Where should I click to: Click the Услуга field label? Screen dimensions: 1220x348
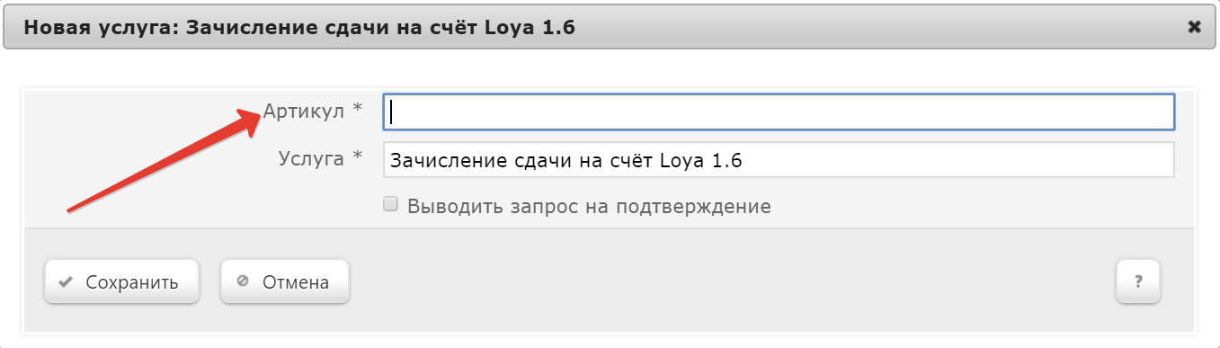[311, 159]
